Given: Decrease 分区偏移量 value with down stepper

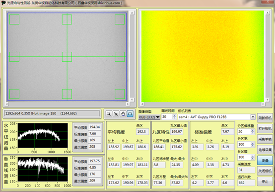Looking at the screenshot, I should coord(253,133).
